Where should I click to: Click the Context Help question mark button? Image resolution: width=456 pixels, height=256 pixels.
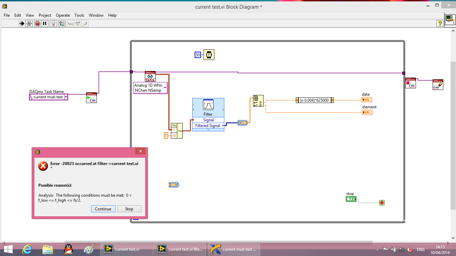point(440,23)
